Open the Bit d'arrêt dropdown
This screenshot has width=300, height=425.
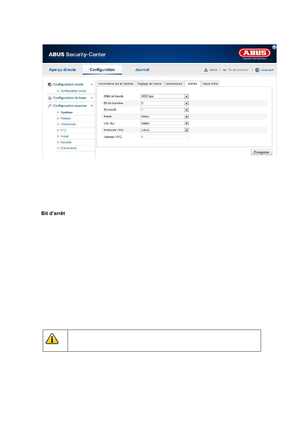[186, 110]
